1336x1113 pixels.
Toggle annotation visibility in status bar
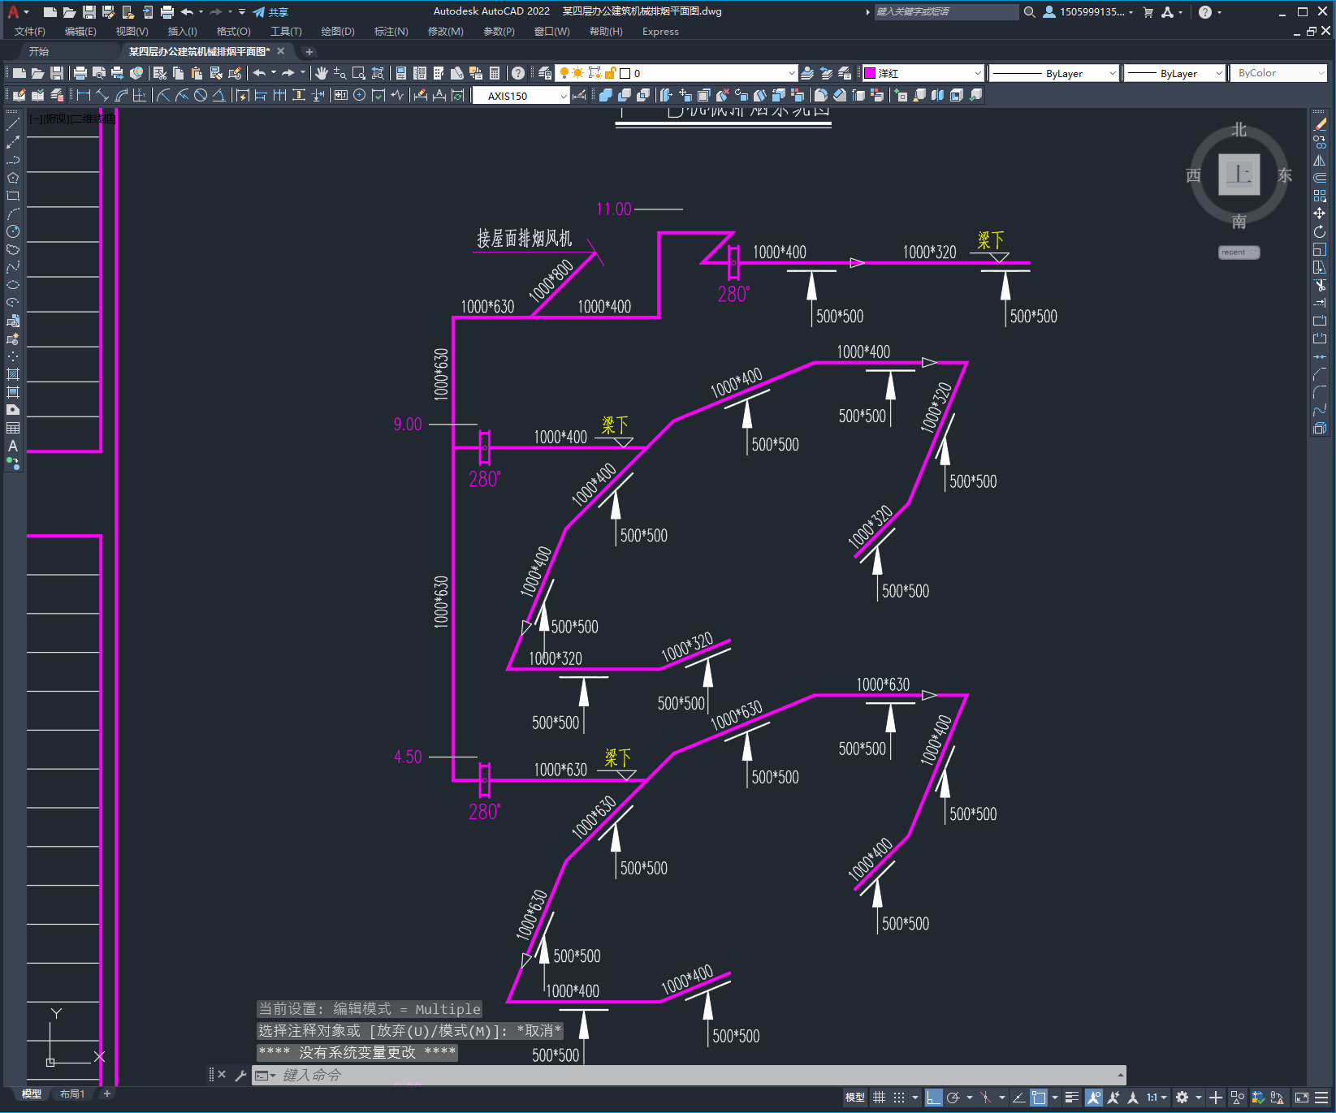[x=1094, y=1098]
